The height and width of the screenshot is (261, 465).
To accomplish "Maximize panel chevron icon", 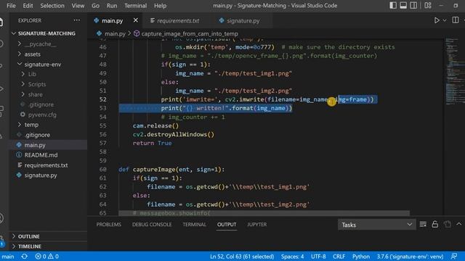I will [458, 224].
